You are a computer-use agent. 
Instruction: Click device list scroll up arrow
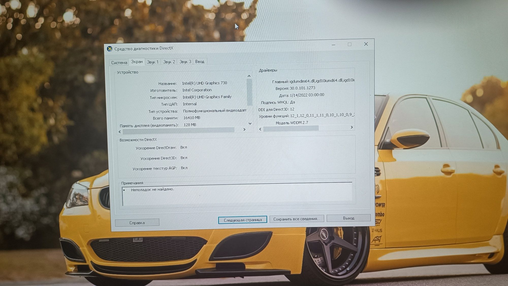point(249,76)
